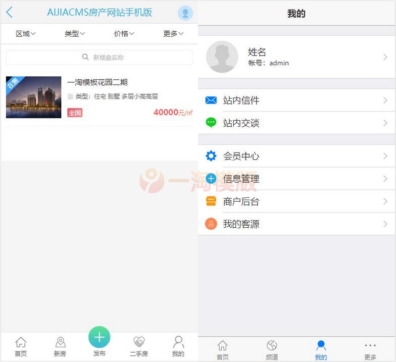Expand the 价格 filter dropdown
Viewport: 396px width, 362px height.
point(123,34)
